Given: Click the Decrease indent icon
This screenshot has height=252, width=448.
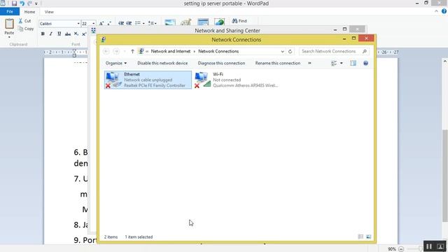Looking at the screenshot, I should point(121,23).
